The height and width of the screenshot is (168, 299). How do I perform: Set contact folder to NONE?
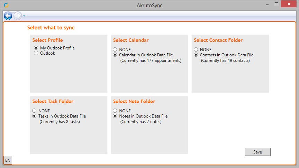click(196, 50)
